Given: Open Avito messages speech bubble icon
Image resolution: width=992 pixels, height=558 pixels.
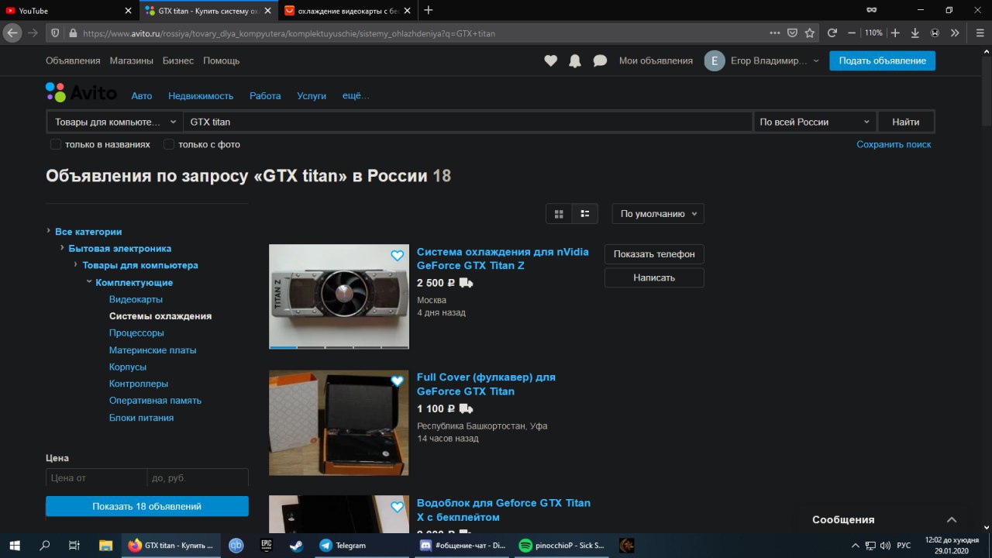Looking at the screenshot, I should coord(600,60).
